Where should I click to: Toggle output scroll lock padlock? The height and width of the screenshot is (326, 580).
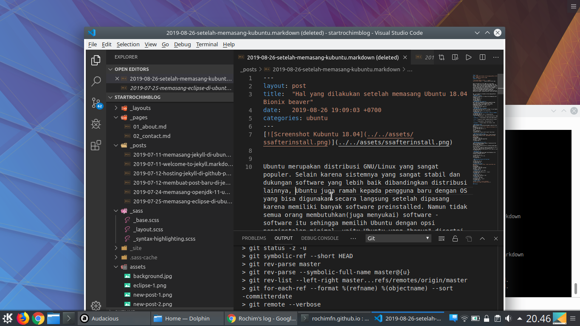(455, 239)
